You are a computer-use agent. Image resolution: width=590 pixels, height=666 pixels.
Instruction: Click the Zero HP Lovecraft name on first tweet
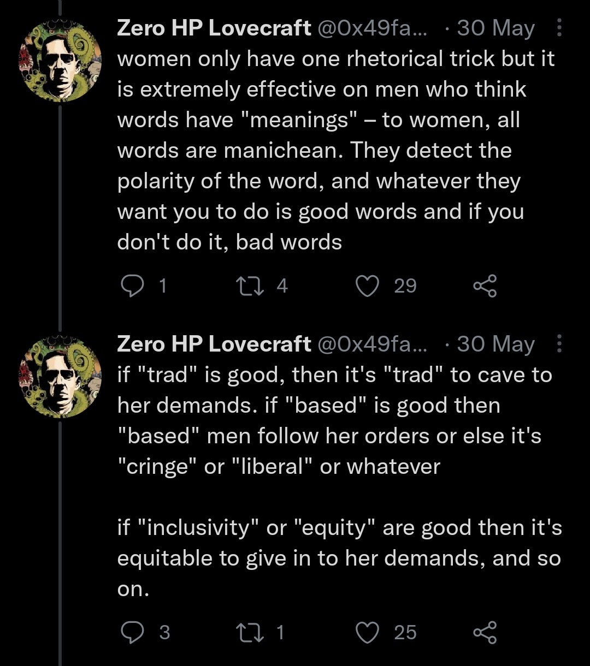click(214, 28)
